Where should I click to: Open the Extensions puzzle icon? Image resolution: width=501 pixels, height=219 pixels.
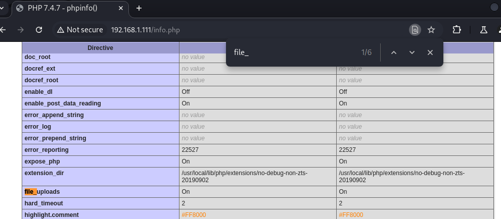click(457, 30)
